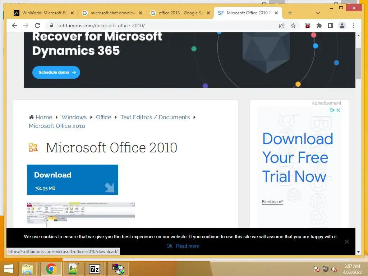Close the microsoft chat download tab
The image size is (368, 276).
click(x=141, y=13)
